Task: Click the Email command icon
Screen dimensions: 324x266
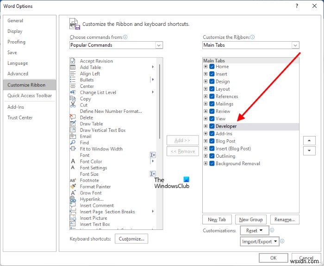Action: [x=73, y=136]
